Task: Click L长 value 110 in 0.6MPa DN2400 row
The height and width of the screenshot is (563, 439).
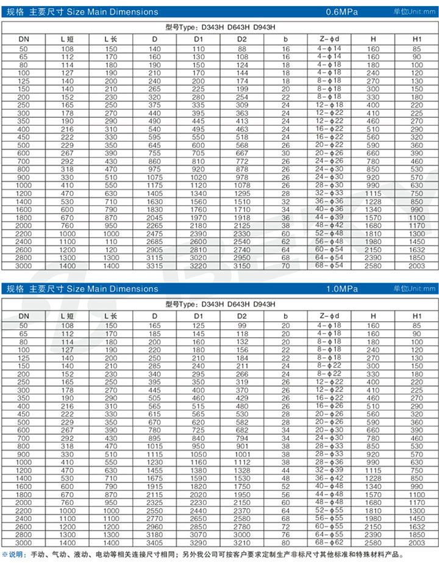Action: pyautogui.click(x=111, y=242)
